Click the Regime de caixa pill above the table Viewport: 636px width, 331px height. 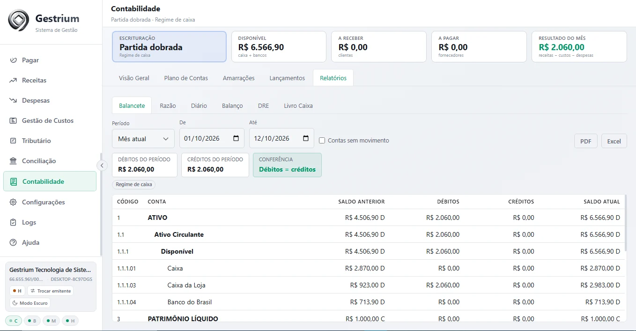134,184
